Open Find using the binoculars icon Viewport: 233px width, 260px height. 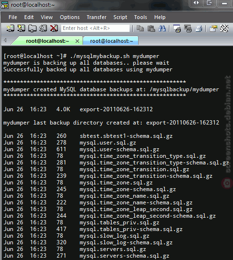pos(162,29)
